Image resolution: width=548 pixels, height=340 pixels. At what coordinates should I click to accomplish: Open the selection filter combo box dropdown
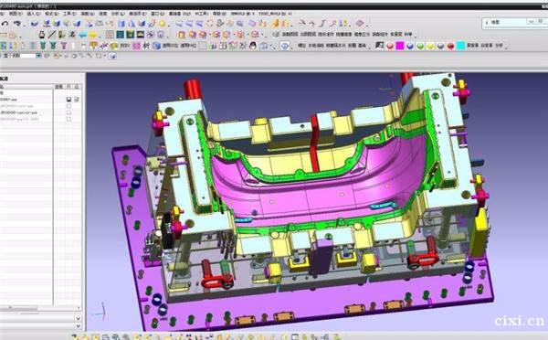tap(38, 56)
